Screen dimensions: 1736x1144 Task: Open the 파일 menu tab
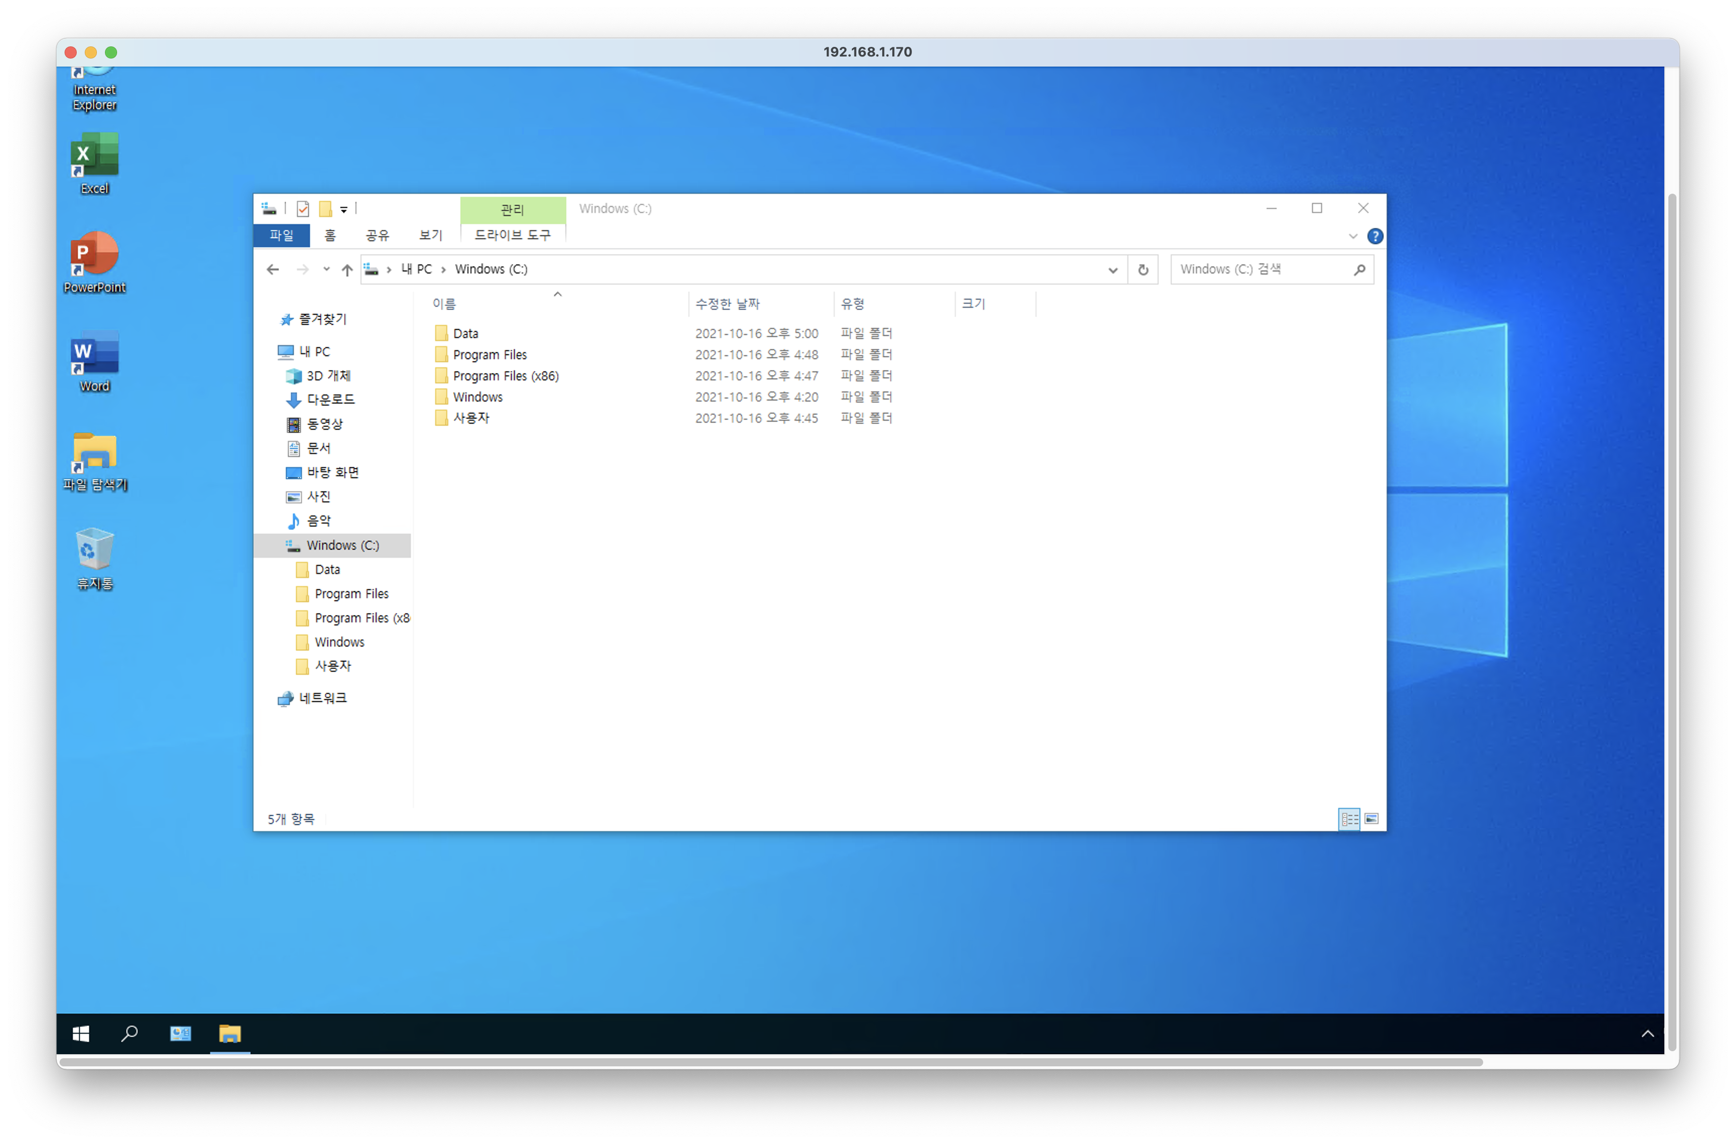point(282,235)
